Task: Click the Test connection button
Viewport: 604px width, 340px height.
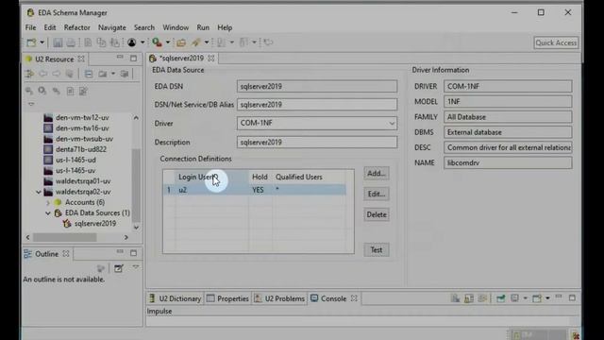Action: 377,249
